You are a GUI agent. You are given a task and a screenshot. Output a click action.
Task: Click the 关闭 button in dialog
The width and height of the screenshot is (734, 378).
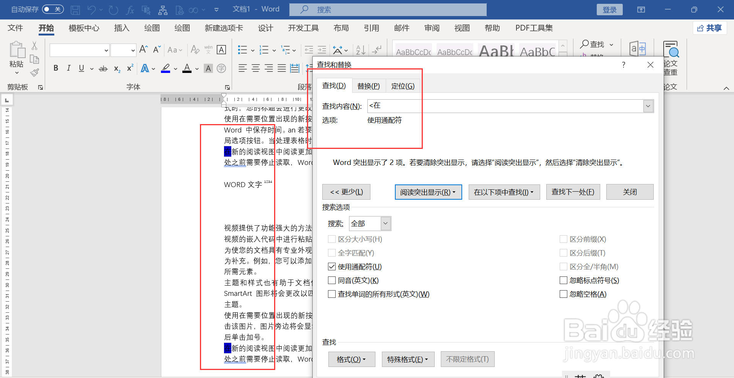click(x=630, y=192)
